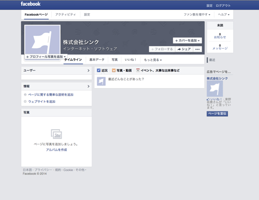Open the ヘルプ dropdown menu

[x=224, y=15]
